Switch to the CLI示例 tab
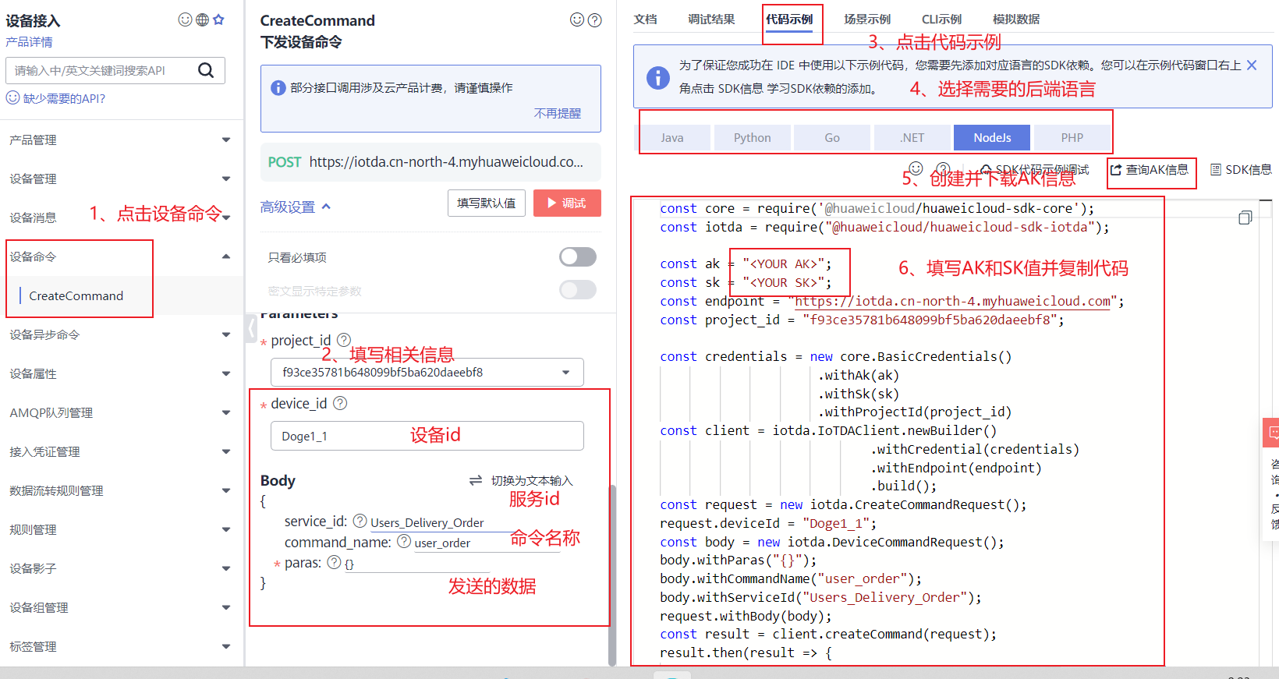The height and width of the screenshot is (679, 1279). (941, 19)
